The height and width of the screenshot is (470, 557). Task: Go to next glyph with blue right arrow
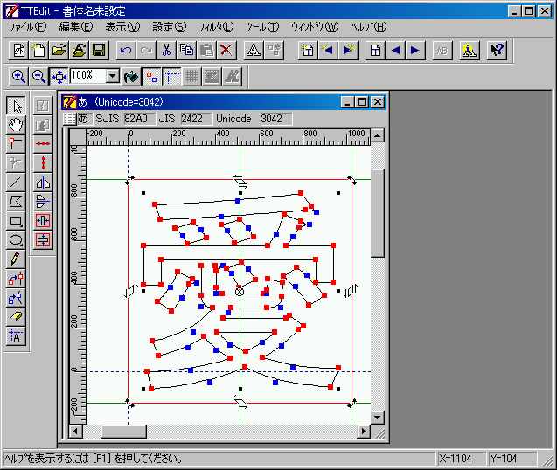coord(415,50)
